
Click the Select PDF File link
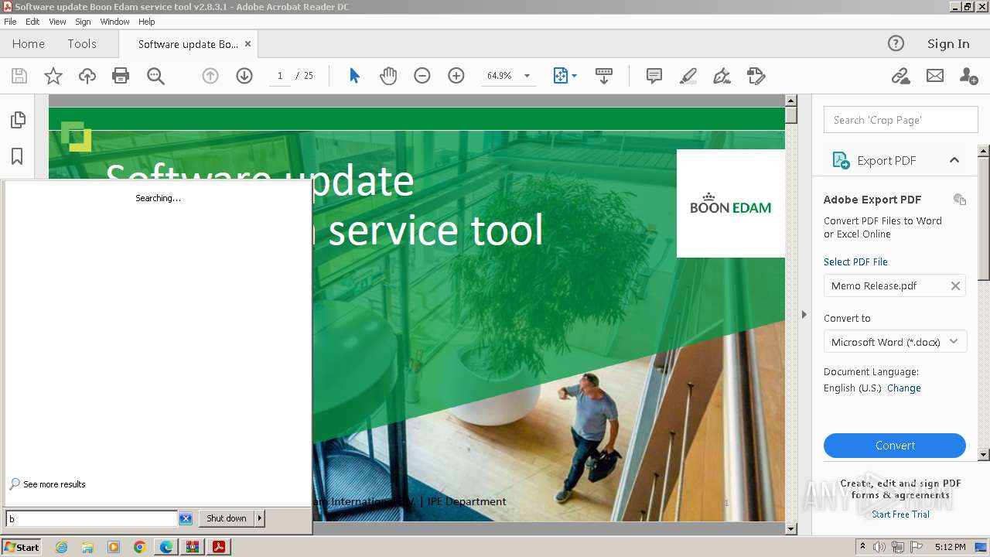[855, 262]
